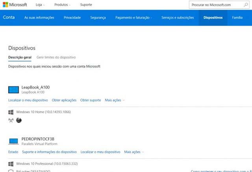Screen dimensions: 252x172
Task: Click Como proteger o seu dispositivo link
Action: [221, 171]
